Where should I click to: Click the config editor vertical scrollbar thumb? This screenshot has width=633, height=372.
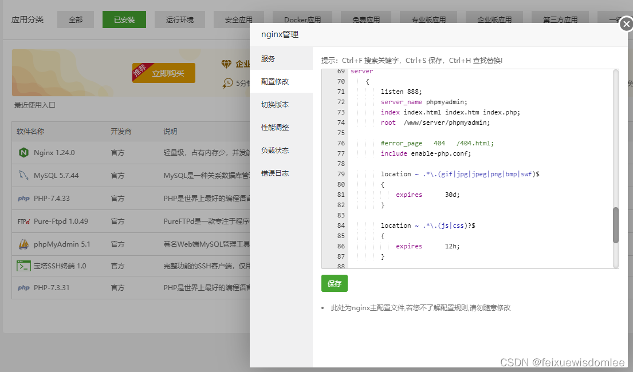[x=616, y=225]
